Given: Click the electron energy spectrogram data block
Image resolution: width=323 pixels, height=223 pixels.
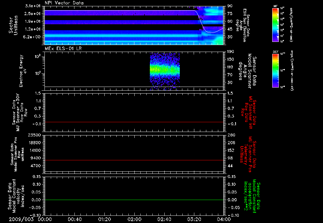Looking at the screenshot, I should (165, 71).
